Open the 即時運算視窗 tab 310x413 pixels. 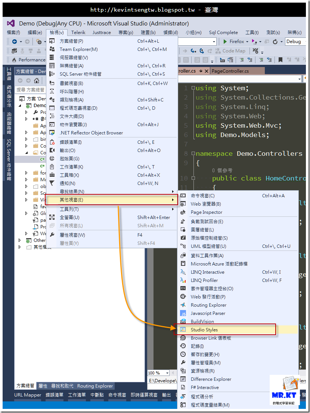144,395
